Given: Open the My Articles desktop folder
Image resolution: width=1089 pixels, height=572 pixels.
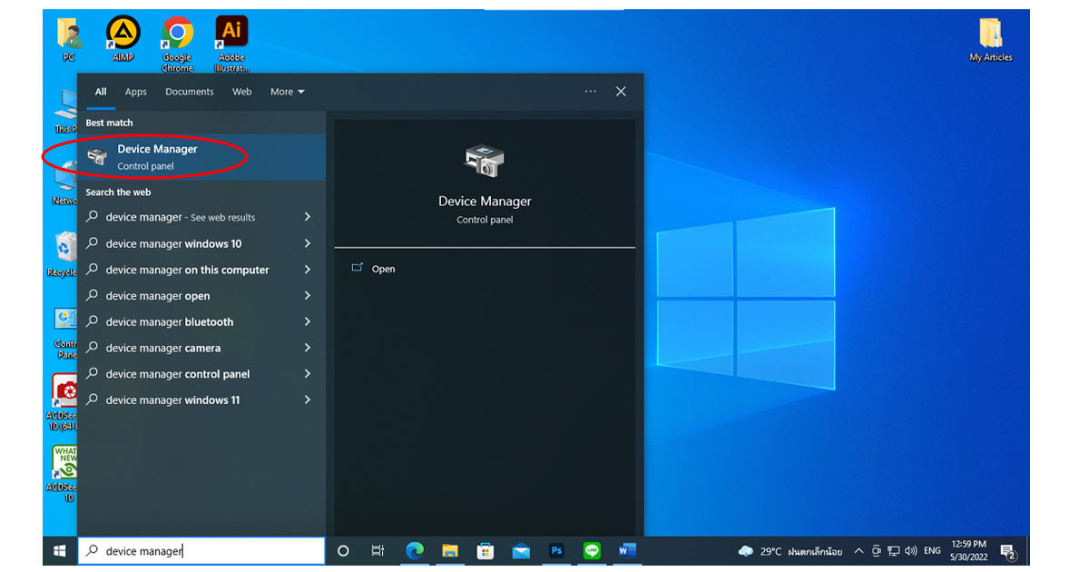Looking at the screenshot, I should (990, 36).
